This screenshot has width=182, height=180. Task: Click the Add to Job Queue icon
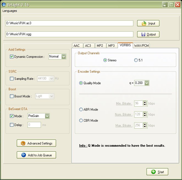click(x=23, y=155)
